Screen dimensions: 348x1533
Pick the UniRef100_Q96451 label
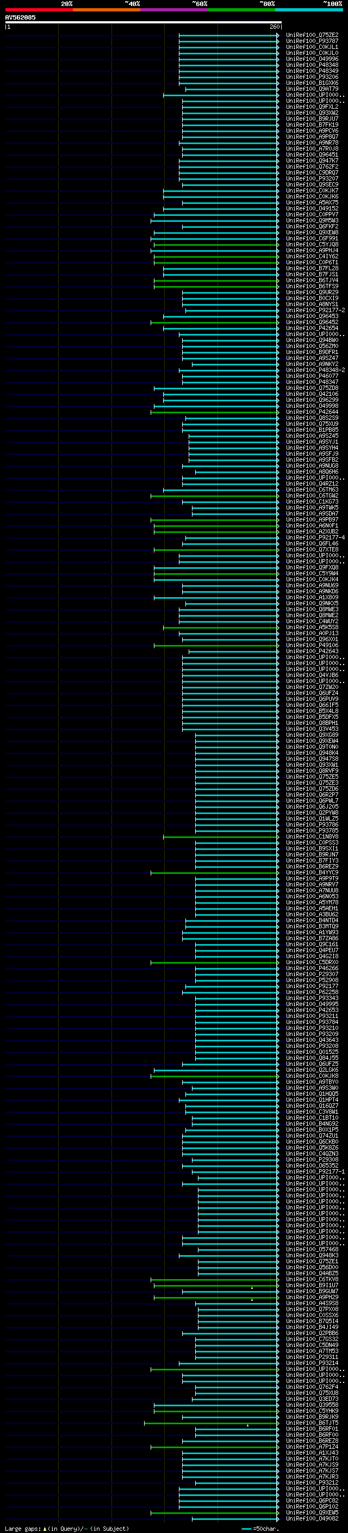tap(312, 155)
